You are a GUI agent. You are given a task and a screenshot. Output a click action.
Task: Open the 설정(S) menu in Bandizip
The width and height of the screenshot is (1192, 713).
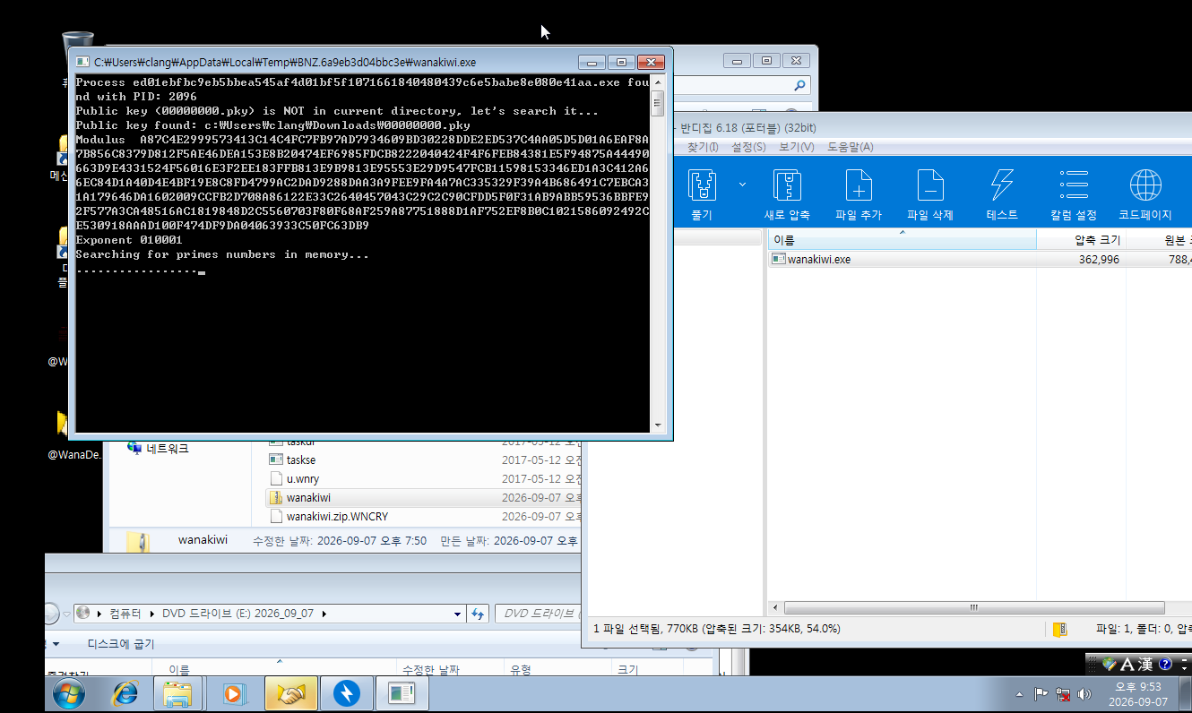coord(748,147)
